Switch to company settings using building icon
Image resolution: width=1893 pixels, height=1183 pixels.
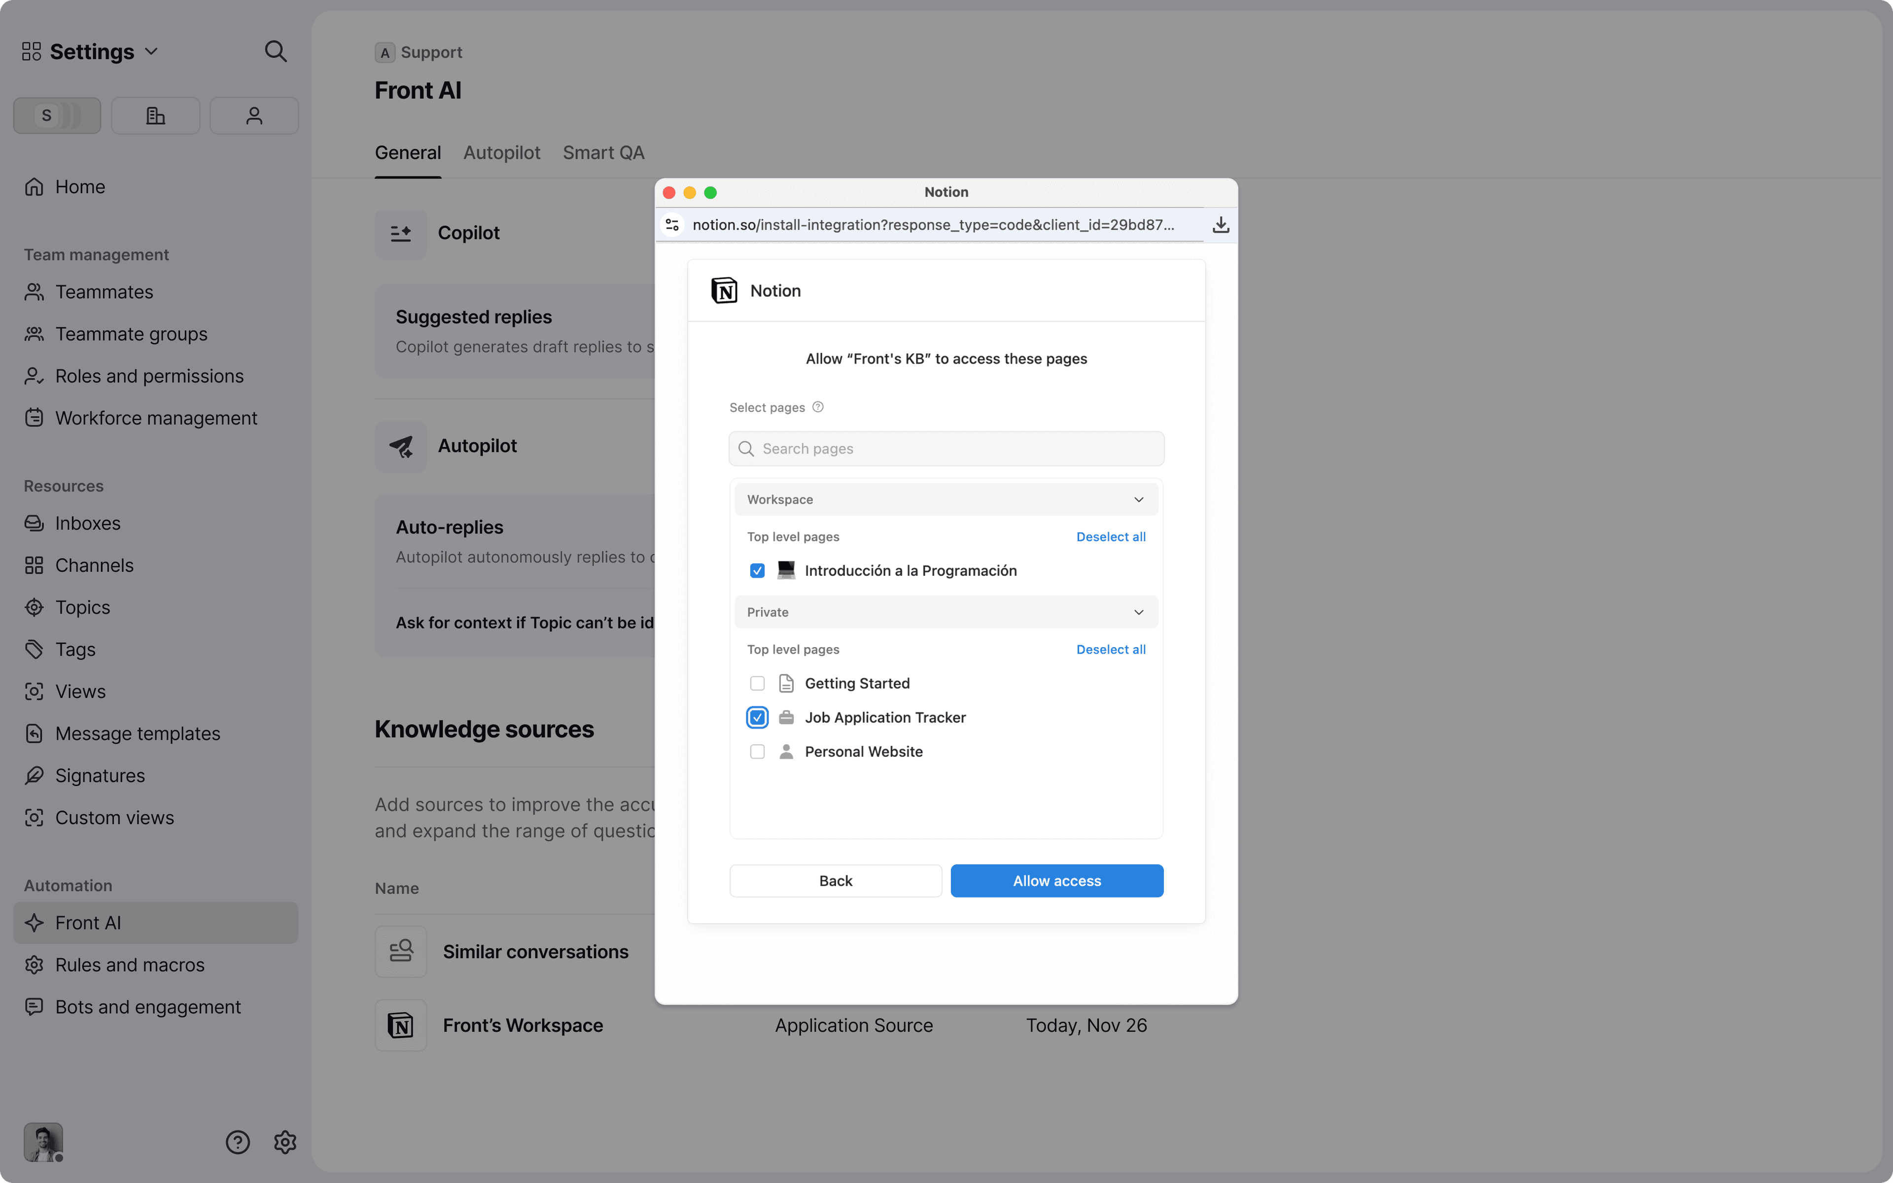tap(155, 115)
